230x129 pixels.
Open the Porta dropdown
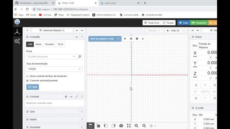point(51,57)
